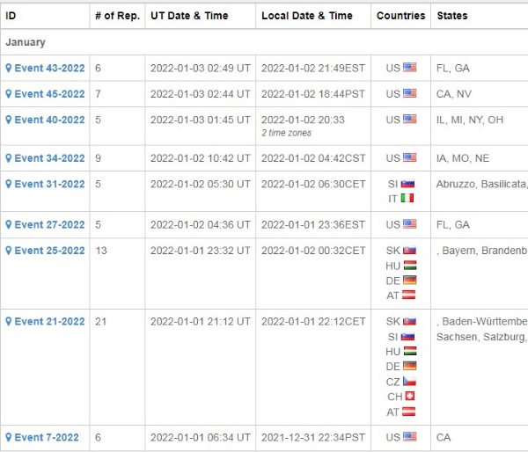The width and height of the screenshot is (528, 452).
Task: Click the Italy flag in Event 31-2022 row
Action: coord(407,199)
